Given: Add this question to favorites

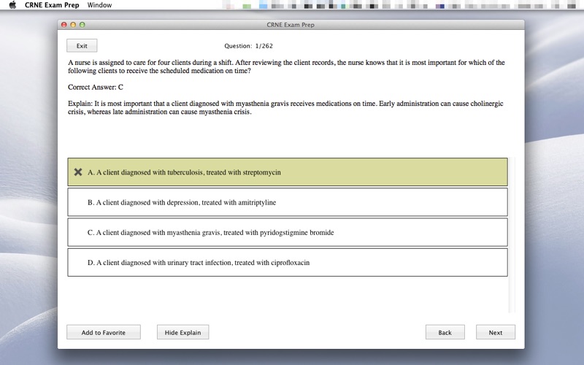Looking at the screenshot, I should point(104,332).
